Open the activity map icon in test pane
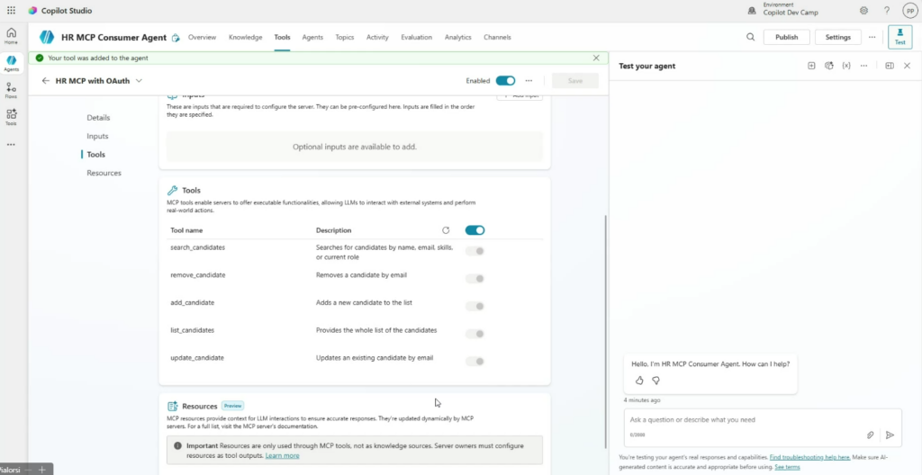 click(x=829, y=66)
